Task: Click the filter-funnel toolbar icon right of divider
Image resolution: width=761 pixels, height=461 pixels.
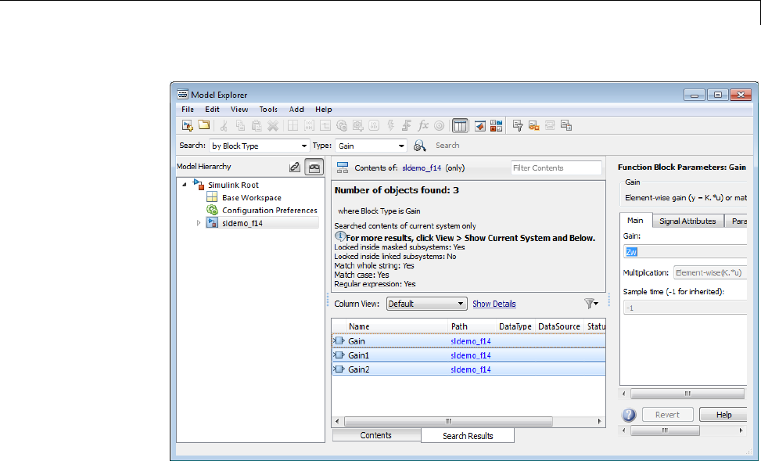Action: 518,126
